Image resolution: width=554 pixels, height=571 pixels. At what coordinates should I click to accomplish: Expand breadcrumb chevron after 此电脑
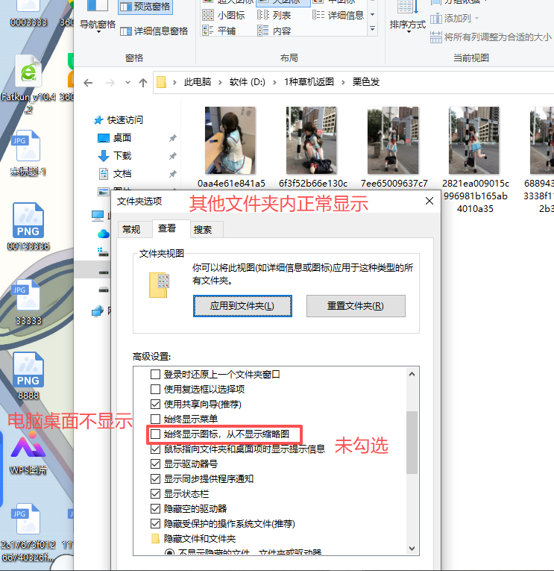[220, 83]
